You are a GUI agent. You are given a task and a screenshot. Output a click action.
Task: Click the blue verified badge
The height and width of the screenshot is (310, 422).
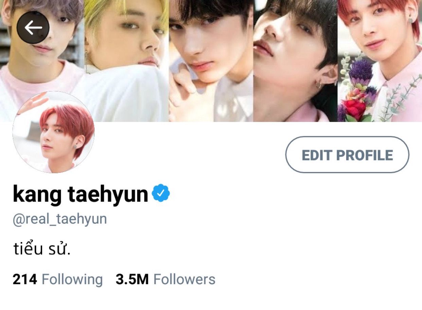tap(161, 193)
